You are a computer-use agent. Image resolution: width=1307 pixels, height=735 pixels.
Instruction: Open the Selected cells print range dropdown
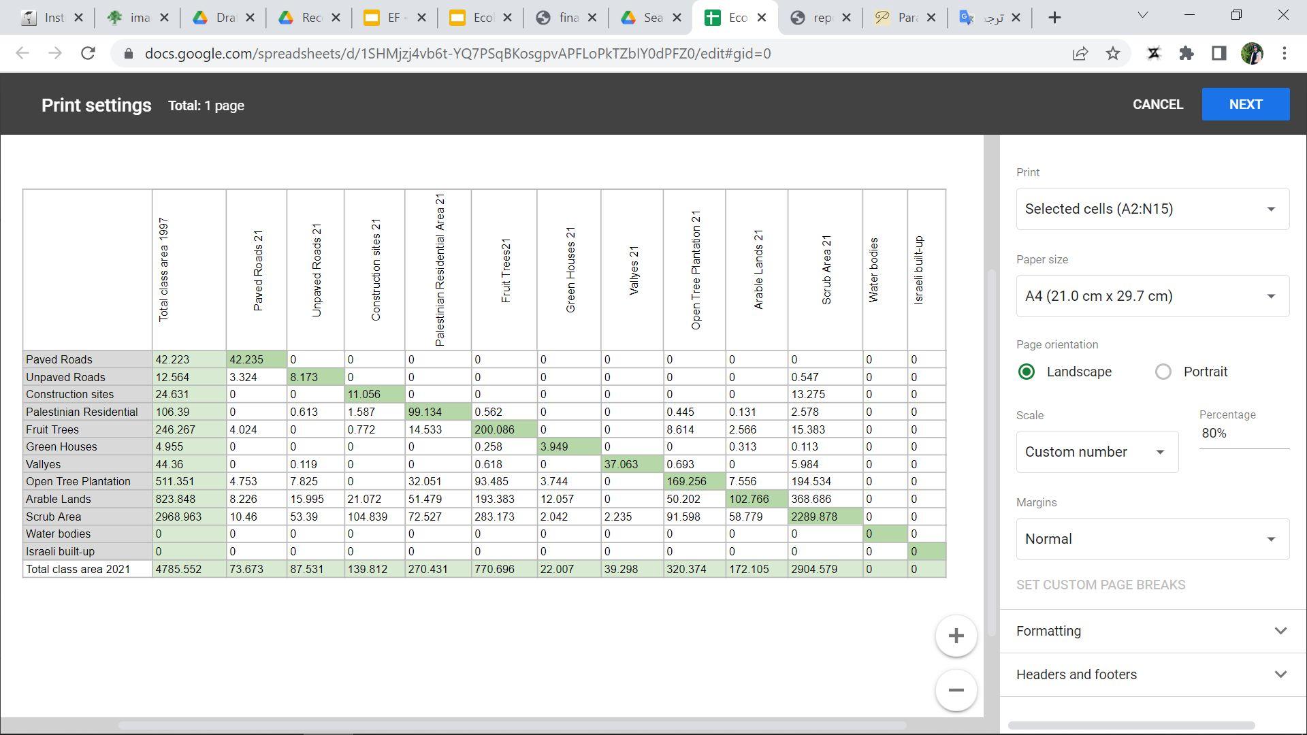tap(1152, 209)
